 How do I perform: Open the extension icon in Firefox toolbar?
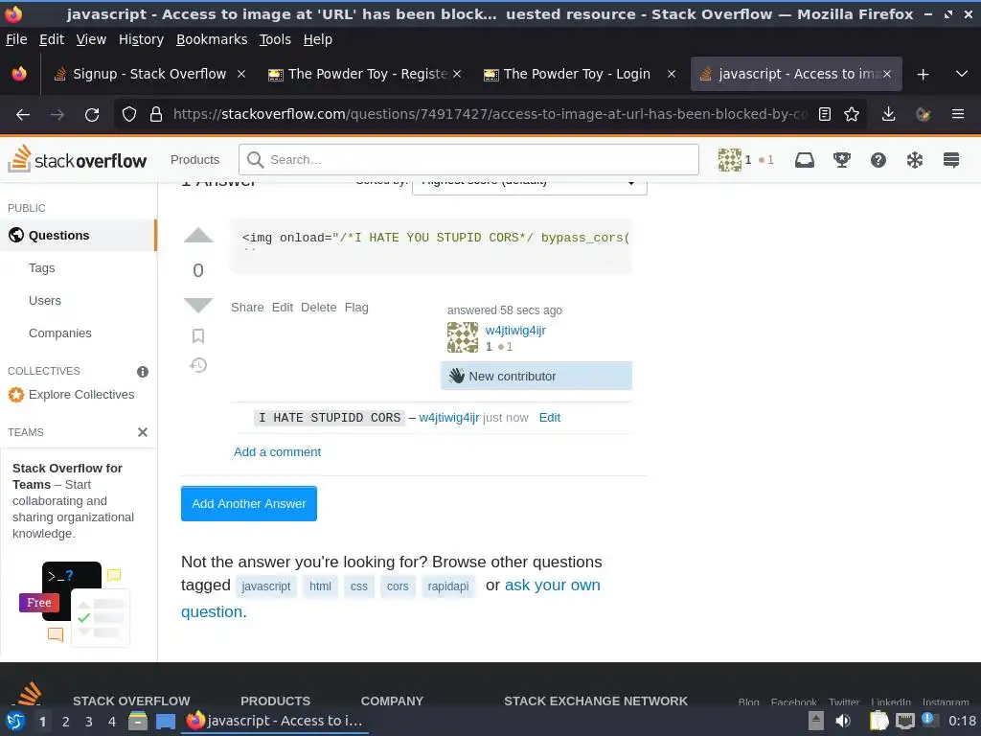coord(923,115)
